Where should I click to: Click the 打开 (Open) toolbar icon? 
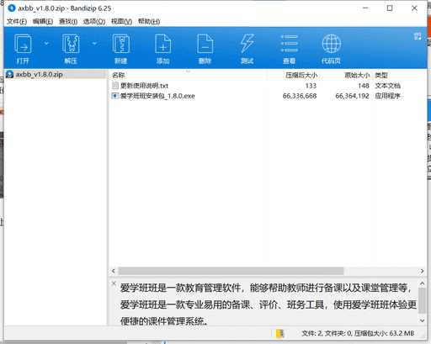point(23,44)
